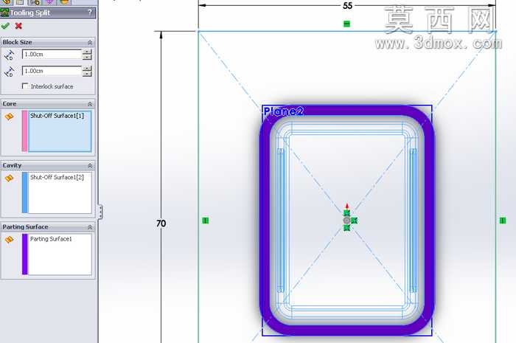Image resolution: width=516 pixels, height=343 pixels.
Task: Click the sketch origin point
Action: point(346,221)
